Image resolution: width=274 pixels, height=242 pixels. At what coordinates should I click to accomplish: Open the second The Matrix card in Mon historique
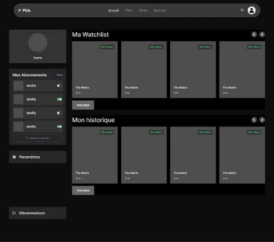[x=144, y=155]
